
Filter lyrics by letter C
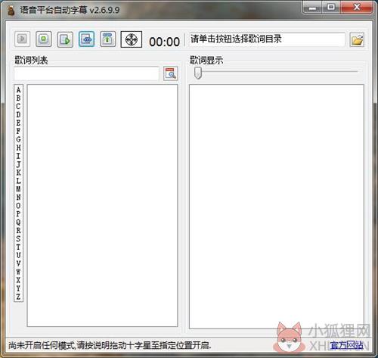coord(18,106)
